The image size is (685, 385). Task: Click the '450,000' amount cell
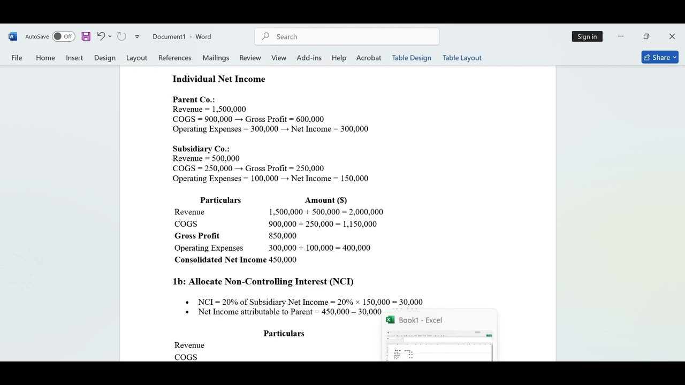tap(283, 260)
